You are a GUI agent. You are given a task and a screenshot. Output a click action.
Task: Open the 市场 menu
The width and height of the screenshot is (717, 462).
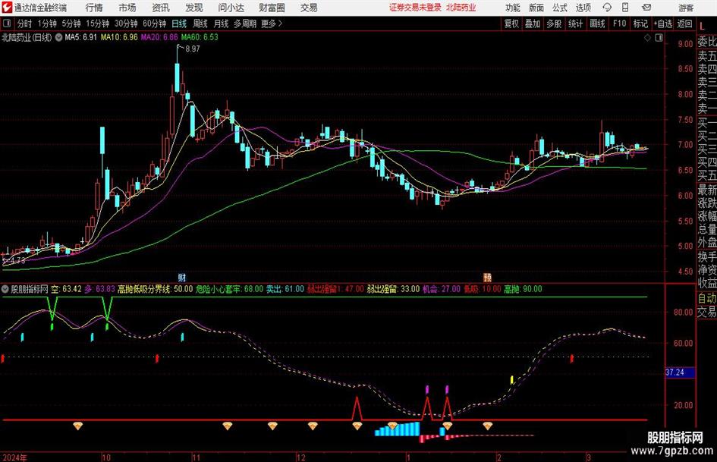pyautogui.click(x=127, y=8)
